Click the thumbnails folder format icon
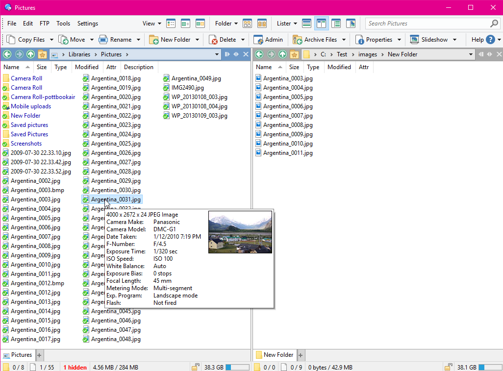 [x=247, y=23]
